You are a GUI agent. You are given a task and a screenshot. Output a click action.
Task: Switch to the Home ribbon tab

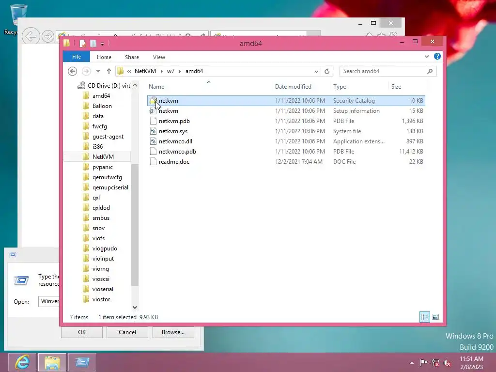[104, 57]
